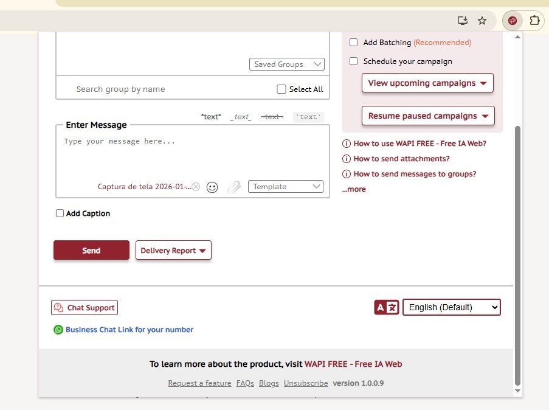The height and width of the screenshot is (410, 549).
Task: Open the emoji picker smiley icon
Action: 212,187
